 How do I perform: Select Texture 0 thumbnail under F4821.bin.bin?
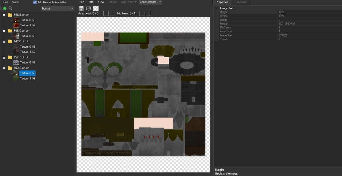[x=16, y=20]
